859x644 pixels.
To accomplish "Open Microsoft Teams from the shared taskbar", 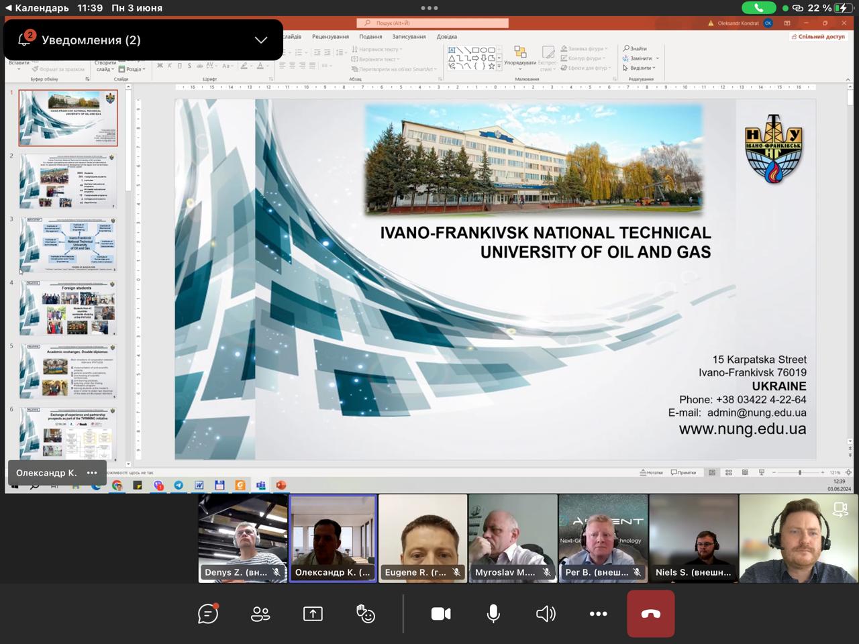I will 260,485.
